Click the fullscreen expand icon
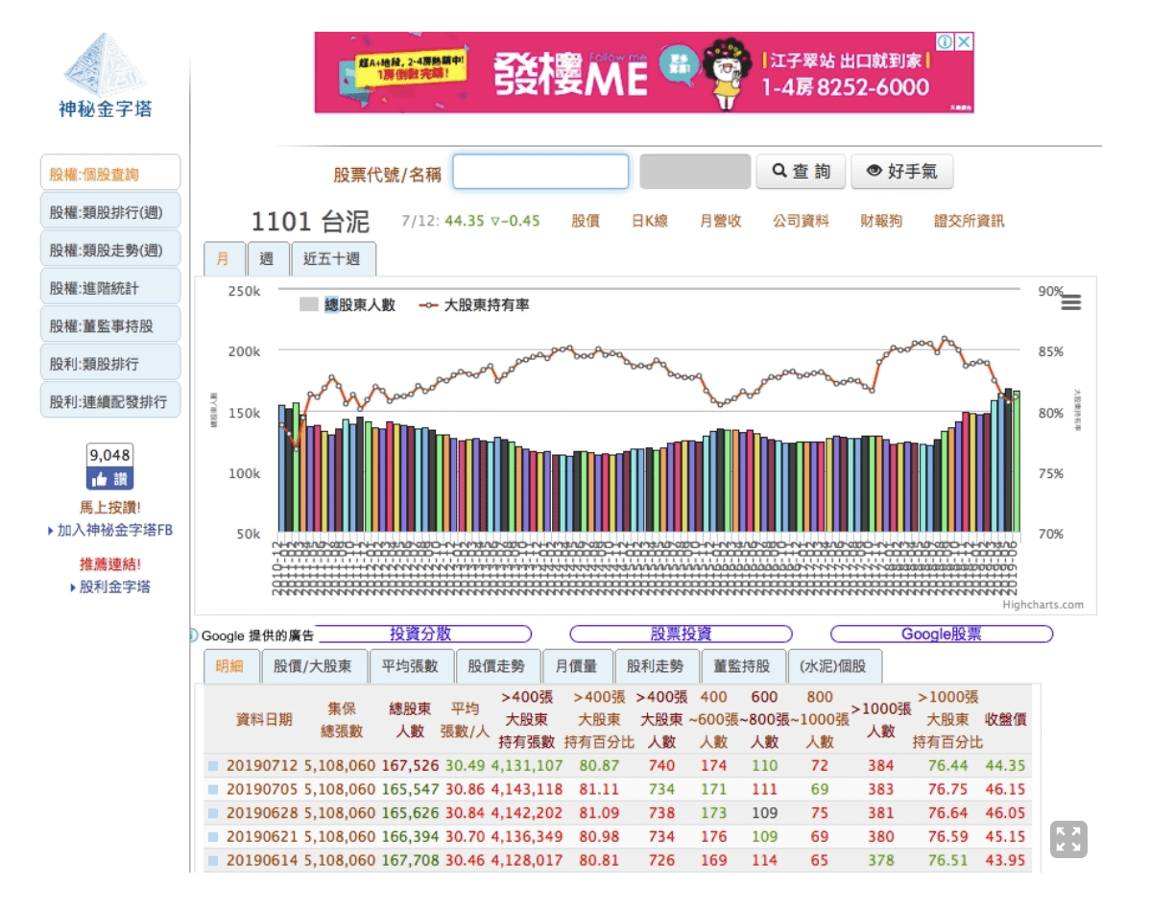Screen dimensions: 1150x910 [1067, 838]
